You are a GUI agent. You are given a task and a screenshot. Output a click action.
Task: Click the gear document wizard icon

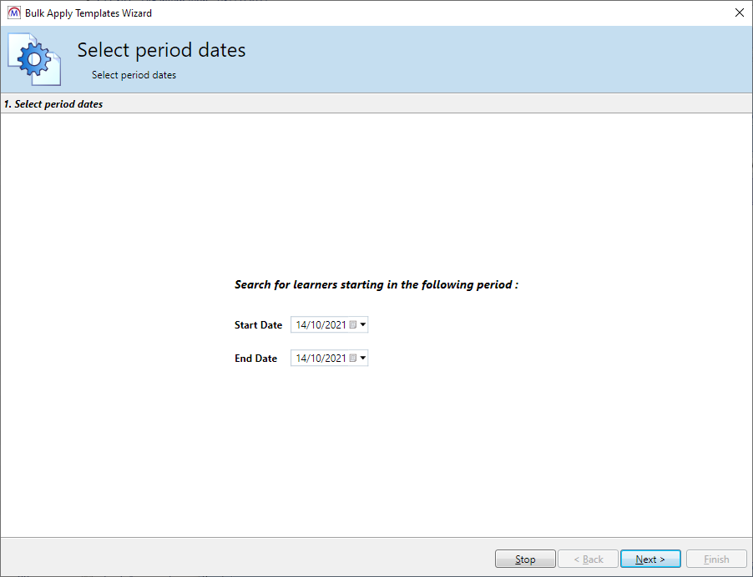(x=35, y=59)
